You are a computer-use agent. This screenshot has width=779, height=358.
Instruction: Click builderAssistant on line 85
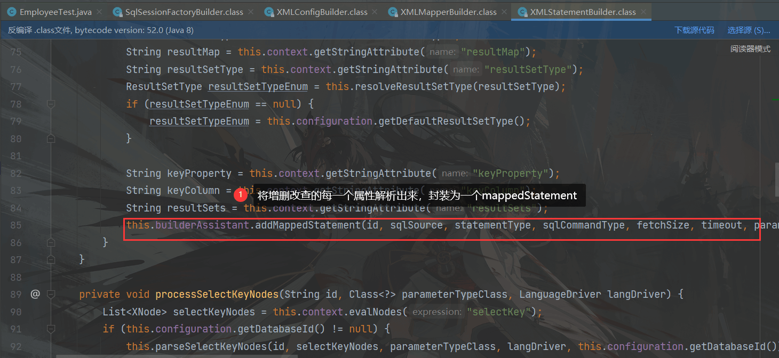(202, 225)
